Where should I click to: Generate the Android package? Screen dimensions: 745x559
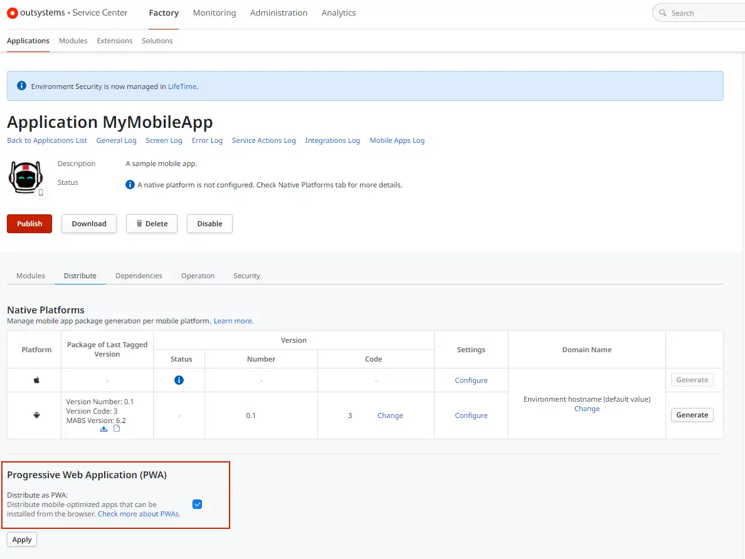click(x=692, y=415)
